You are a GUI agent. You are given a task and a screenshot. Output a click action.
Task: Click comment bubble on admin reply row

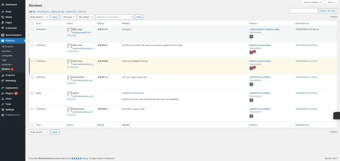coord(251,101)
